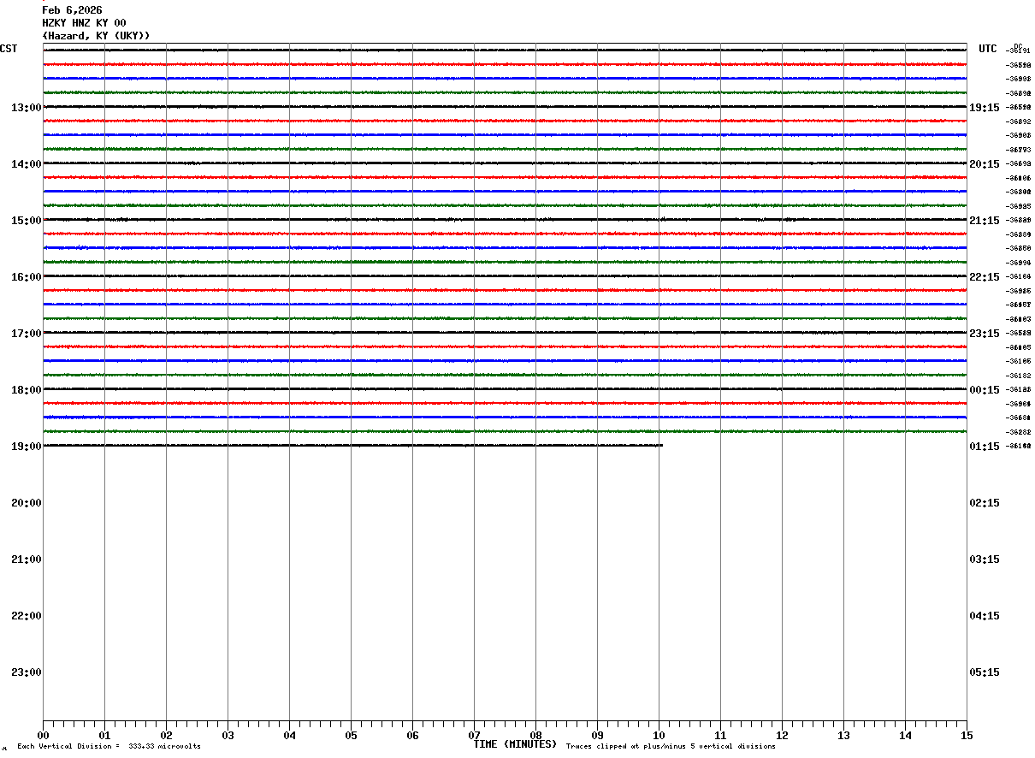Image resolution: width=1035 pixels, height=758 pixels.
Task: Click the 01:15 UTC time label
Action: pos(985,447)
